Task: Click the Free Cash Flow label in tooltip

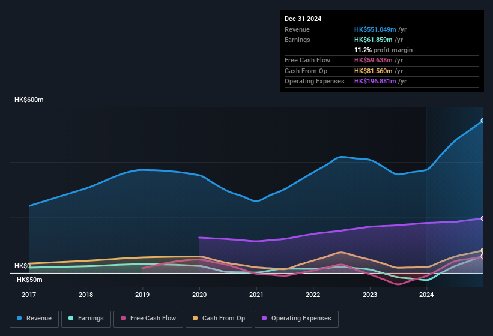Action: tap(307, 60)
